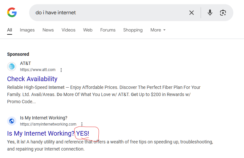The height and width of the screenshot is (158, 244).
Task: Select the All results tab
Action: click(x=10, y=30)
